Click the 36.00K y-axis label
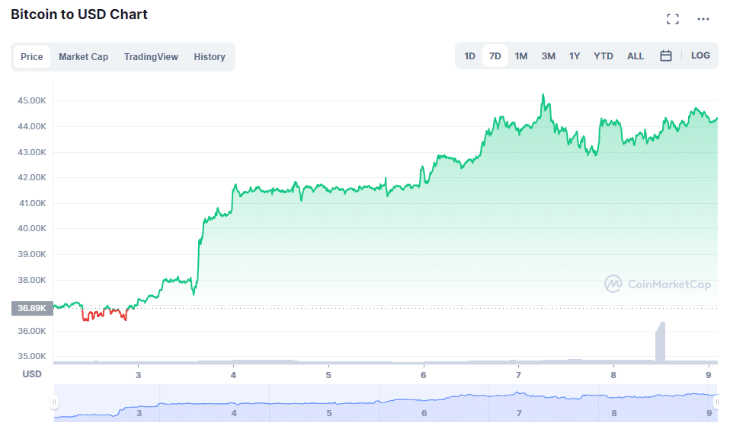The width and height of the screenshot is (730, 429). pos(32,331)
